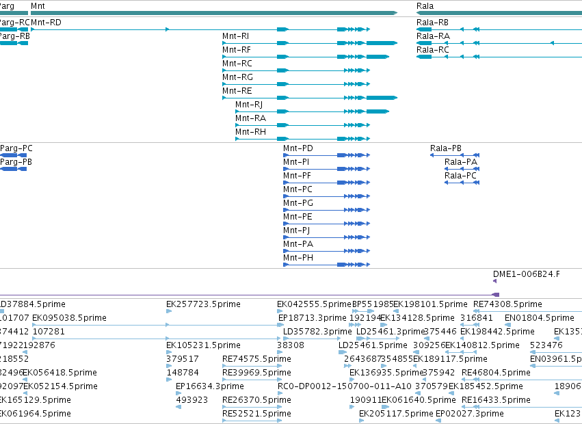Click EST EP16634.3prime label

(210, 386)
